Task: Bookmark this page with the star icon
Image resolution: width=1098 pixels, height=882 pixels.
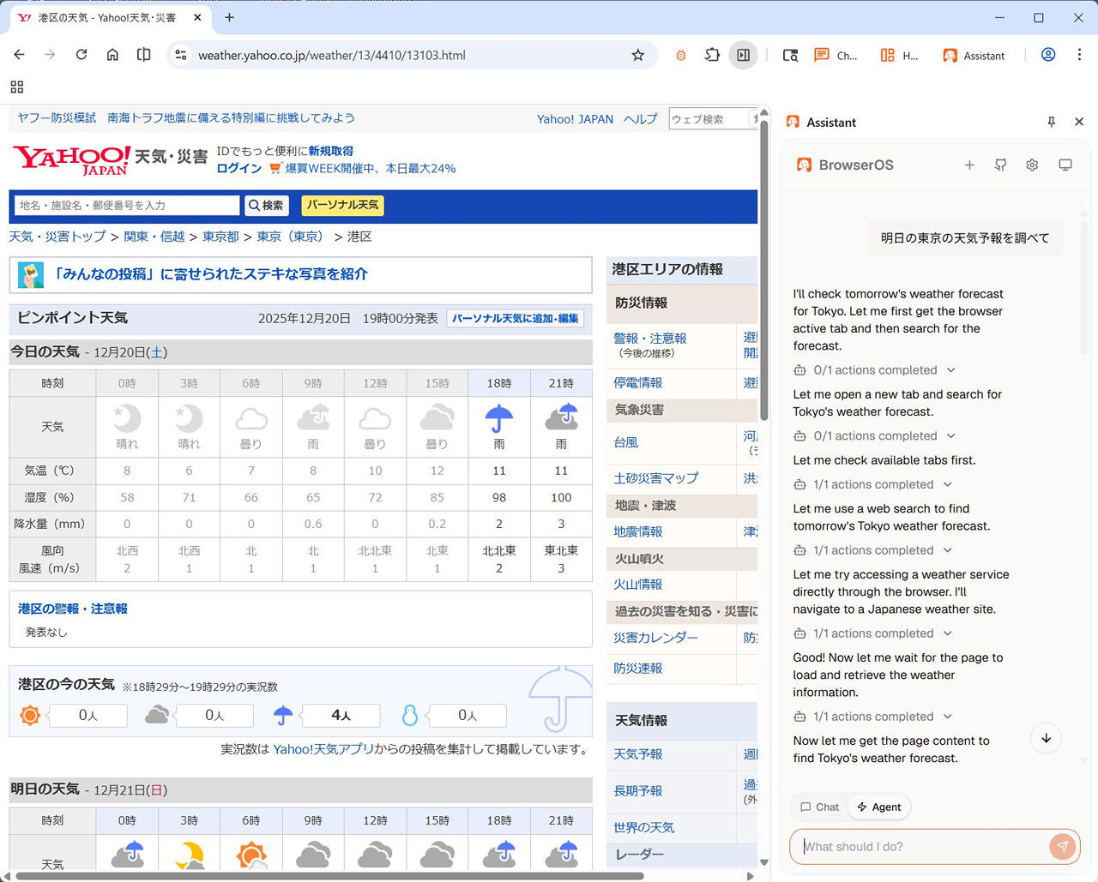Action: 637,55
